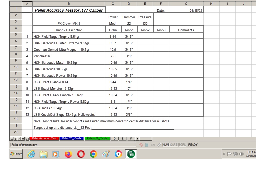The image size is (256, 192).
Task: Switch to the Pellet 25_Yards sheet tab
Action: (72, 138)
